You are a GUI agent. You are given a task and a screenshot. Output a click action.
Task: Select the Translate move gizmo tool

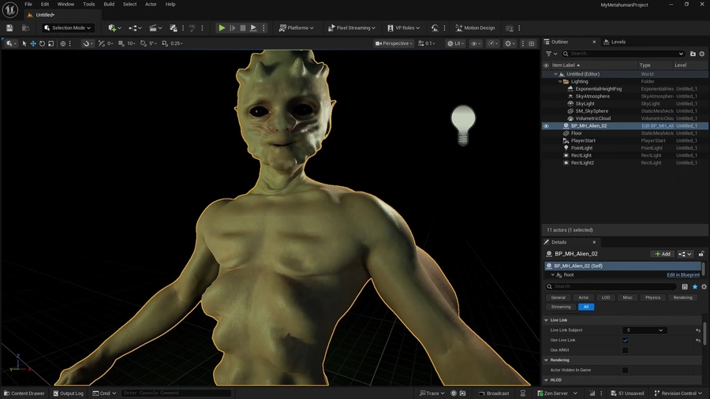(33, 43)
